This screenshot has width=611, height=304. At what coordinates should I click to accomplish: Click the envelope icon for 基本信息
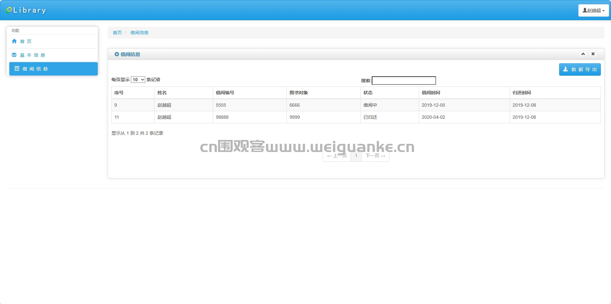(14, 55)
